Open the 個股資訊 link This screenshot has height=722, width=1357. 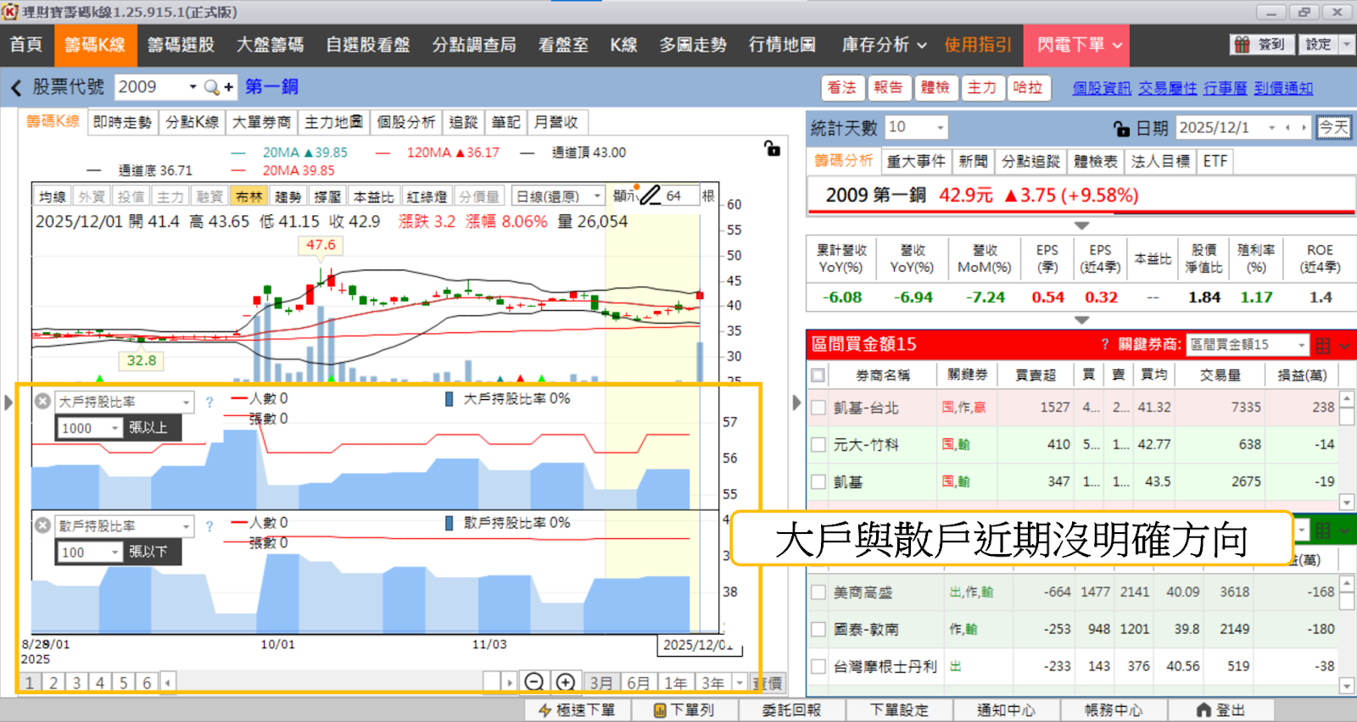click(x=1101, y=88)
